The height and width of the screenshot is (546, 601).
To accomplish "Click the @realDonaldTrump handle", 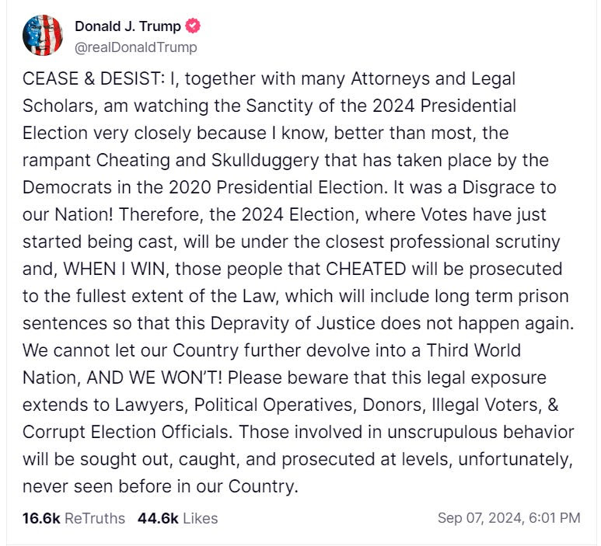I will [136, 47].
